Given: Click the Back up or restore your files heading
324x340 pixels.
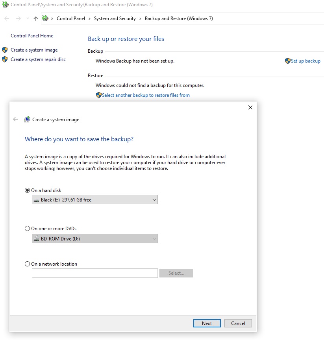Looking at the screenshot, I should click(x=126, y=39).
